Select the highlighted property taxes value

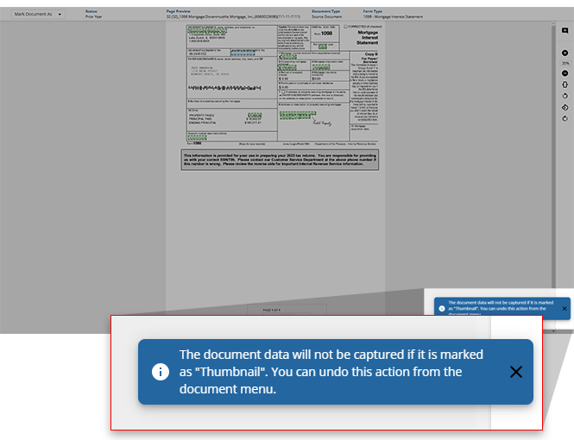tap(254, 114)
